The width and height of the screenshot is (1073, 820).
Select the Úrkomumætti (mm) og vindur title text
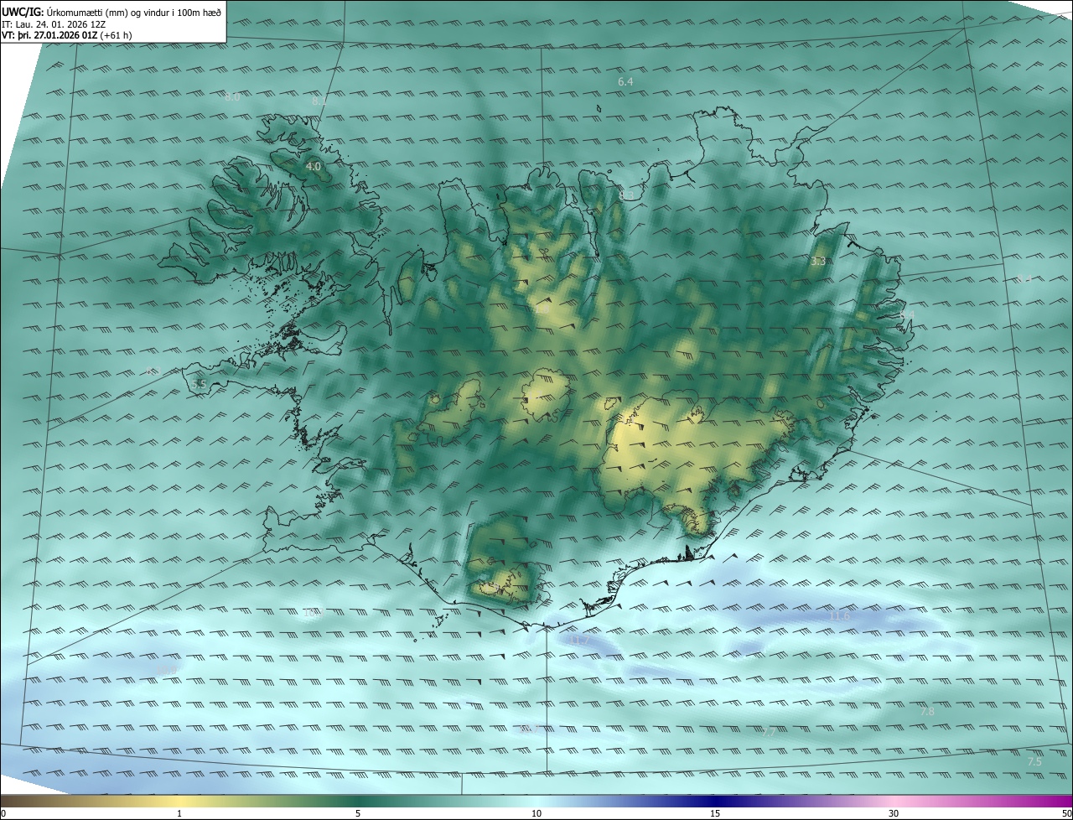point(134,12)
